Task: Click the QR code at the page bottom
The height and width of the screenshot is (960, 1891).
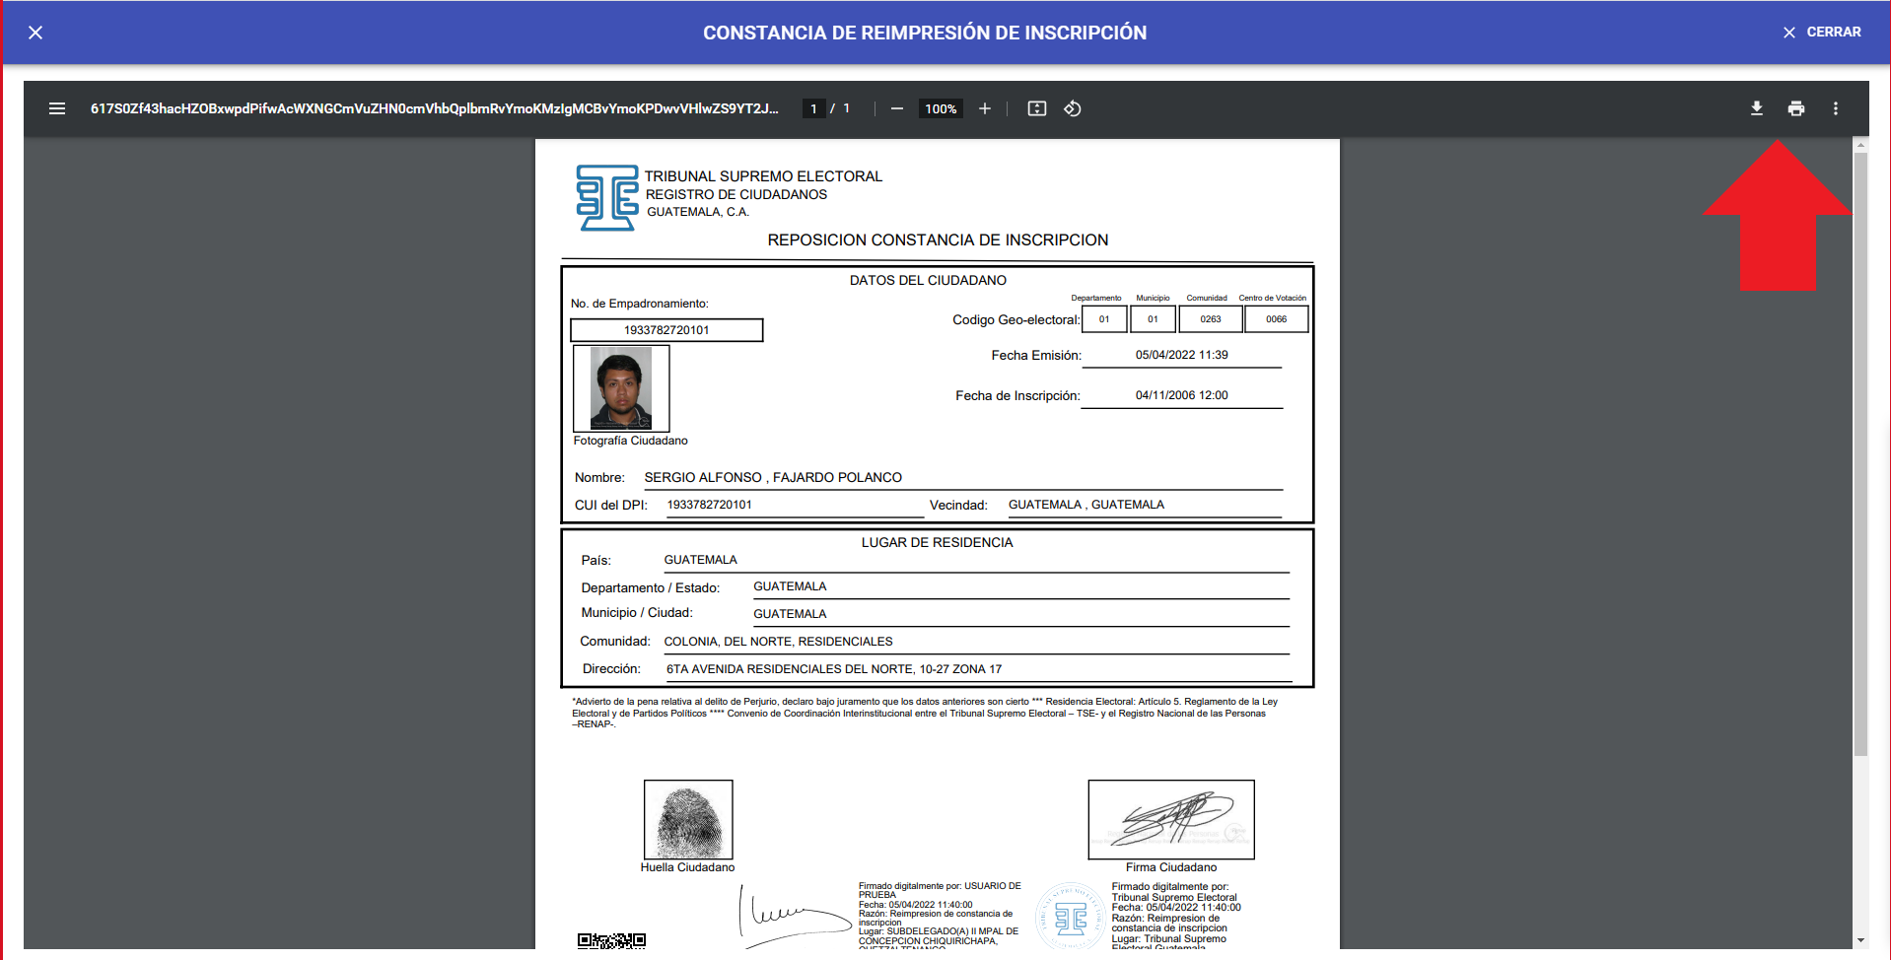Action: coord(611,940)
